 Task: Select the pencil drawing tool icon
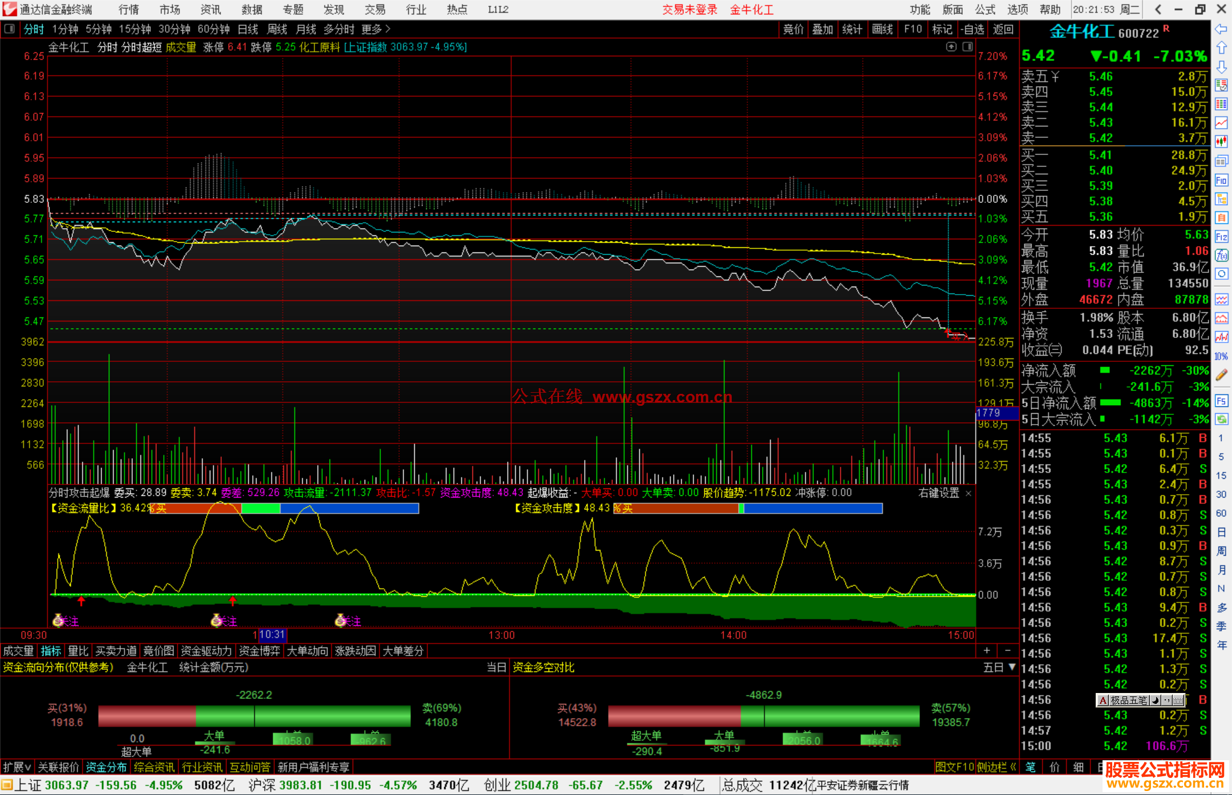(1221, 375)
